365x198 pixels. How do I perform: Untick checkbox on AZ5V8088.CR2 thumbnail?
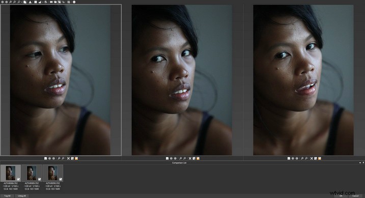tap(18, 179)
